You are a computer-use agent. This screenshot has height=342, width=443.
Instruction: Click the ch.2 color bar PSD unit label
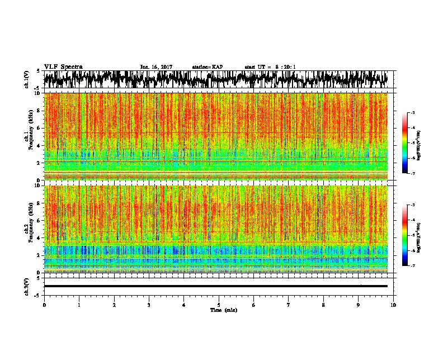point(419,238)
